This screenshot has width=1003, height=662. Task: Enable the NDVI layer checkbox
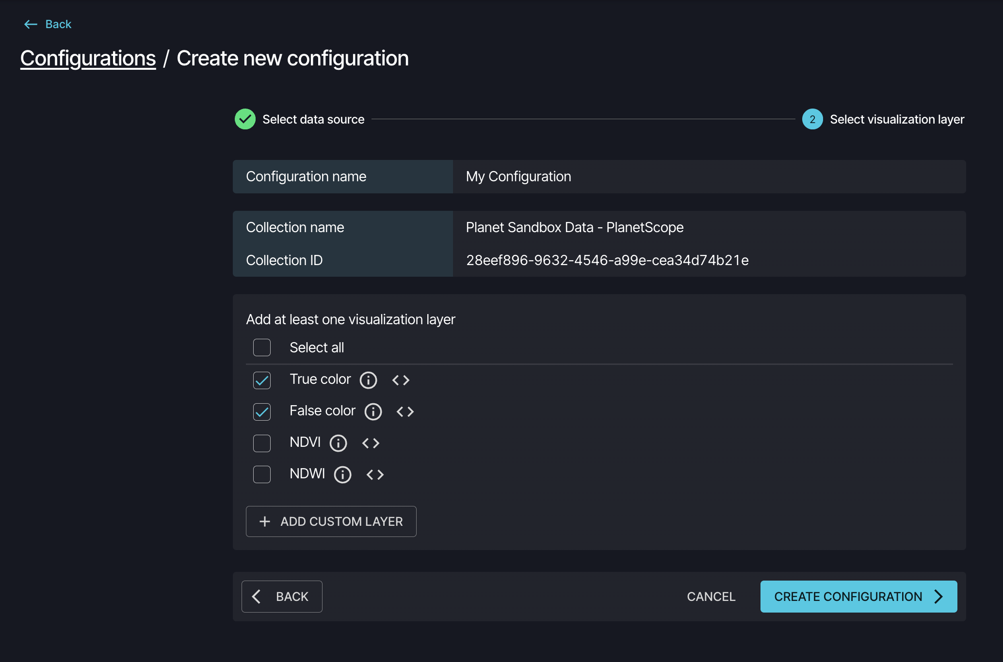point(262,443)
